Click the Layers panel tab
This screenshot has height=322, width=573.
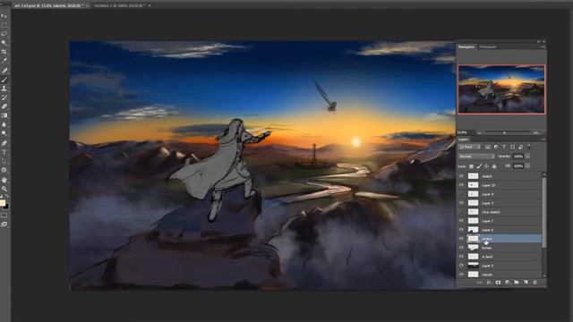pos(464,140)
